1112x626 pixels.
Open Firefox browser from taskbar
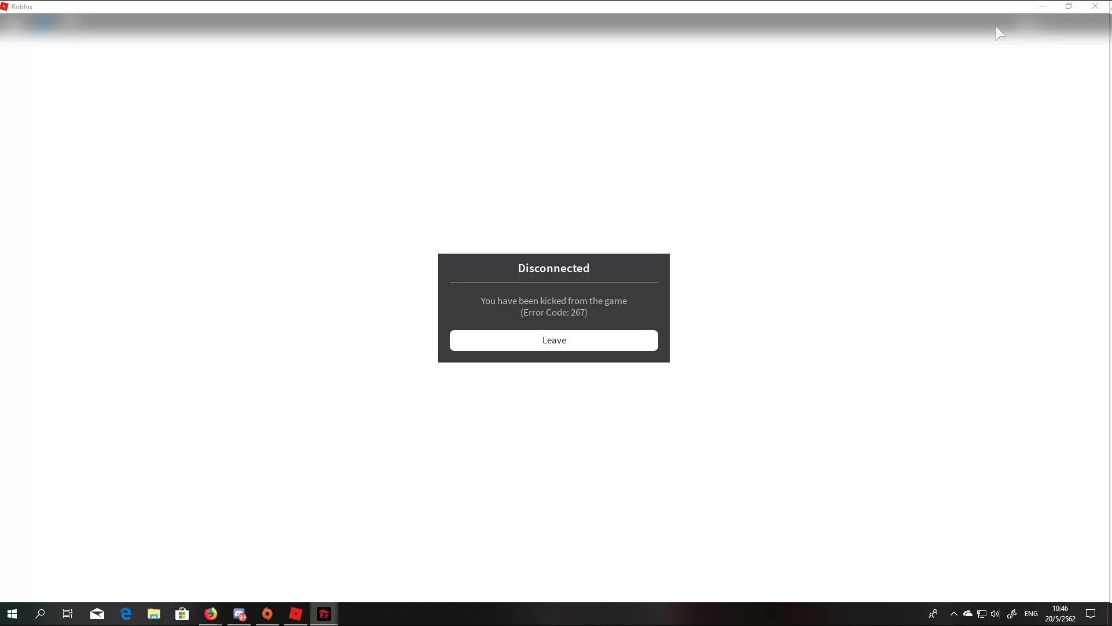211,614
